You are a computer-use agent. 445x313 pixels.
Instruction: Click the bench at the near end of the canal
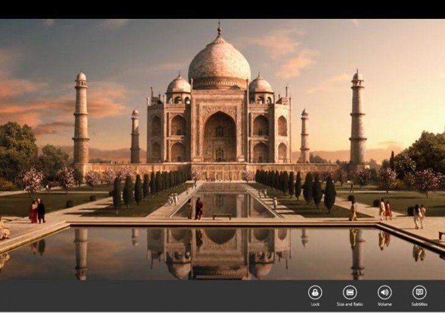point(222,217)
